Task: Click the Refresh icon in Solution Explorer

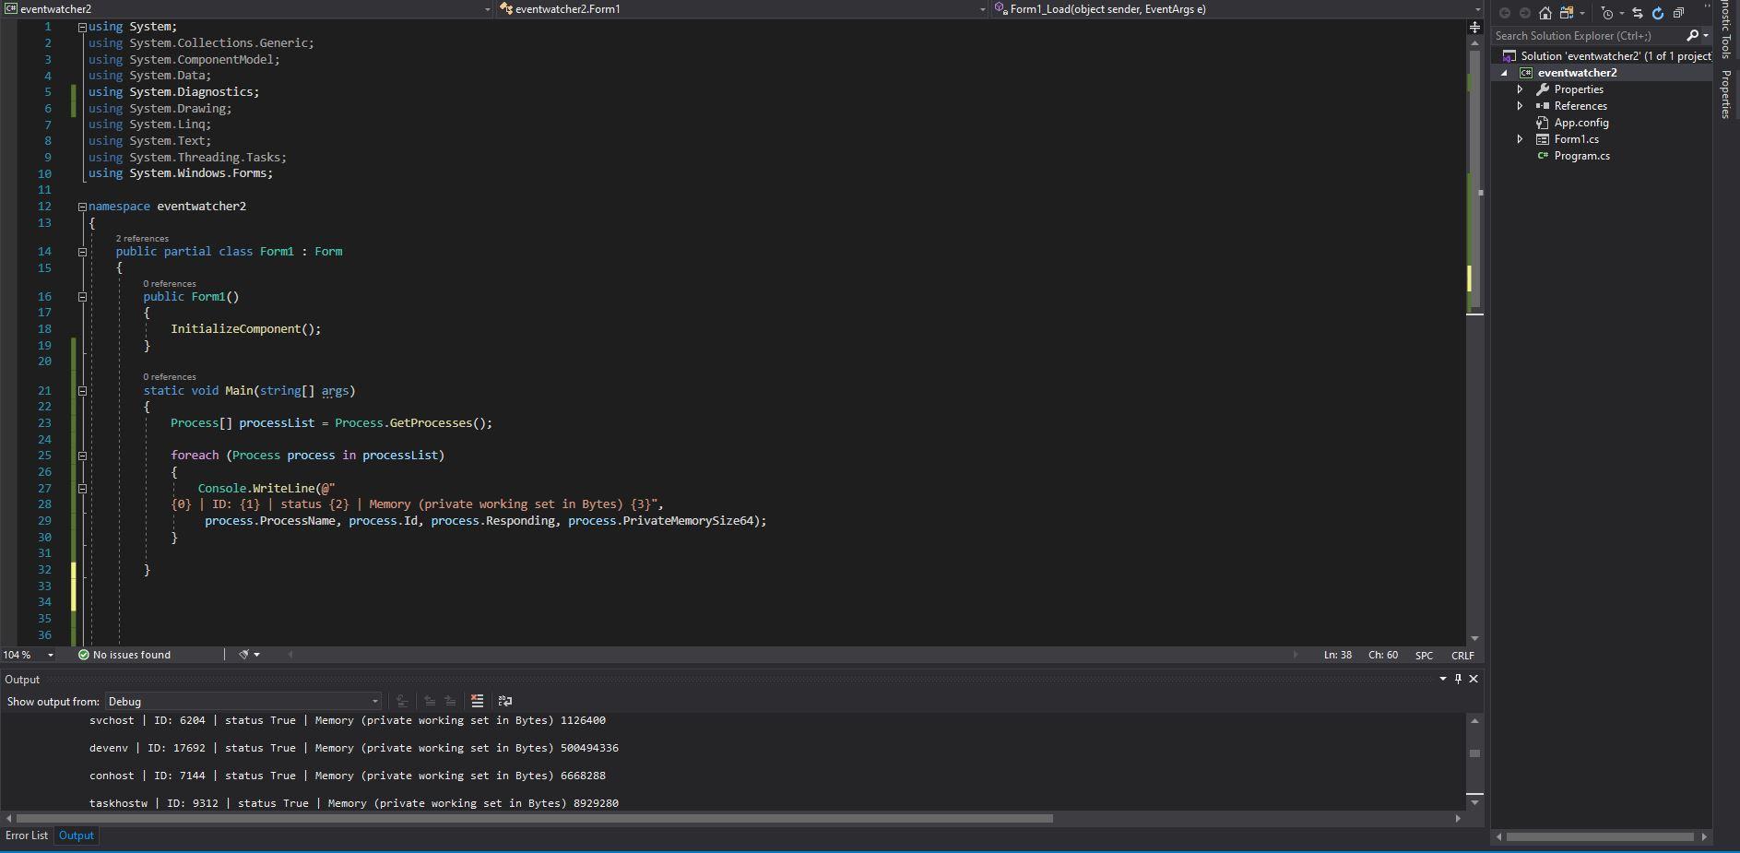Action: (1659, 13)
